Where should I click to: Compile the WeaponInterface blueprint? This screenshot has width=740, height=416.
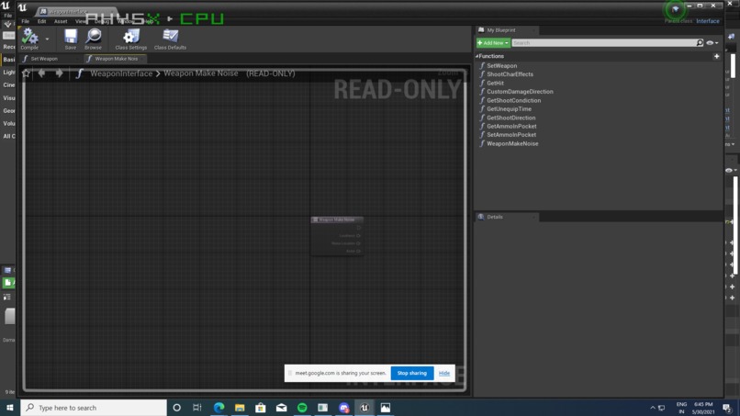point(29,39)
